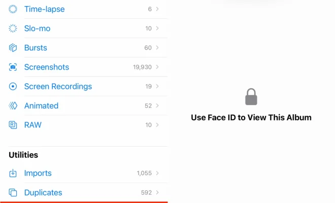Click the Slo-mo spinner icon
335x203 pixels.
(13, 28)
